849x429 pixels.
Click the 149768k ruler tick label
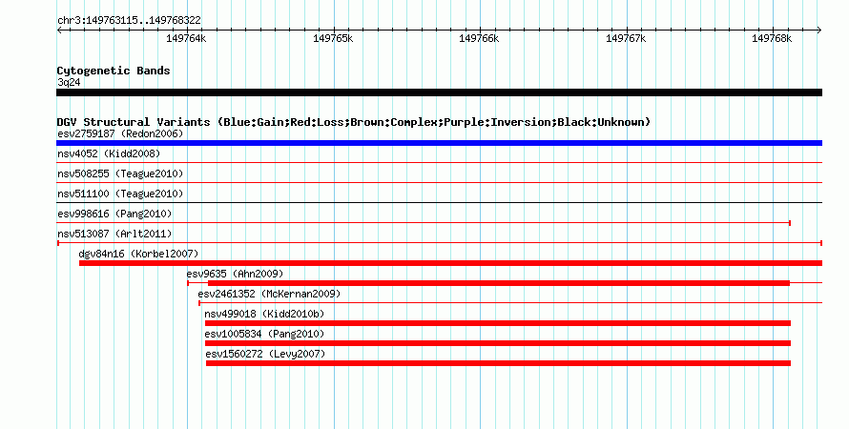click(772, 38)
